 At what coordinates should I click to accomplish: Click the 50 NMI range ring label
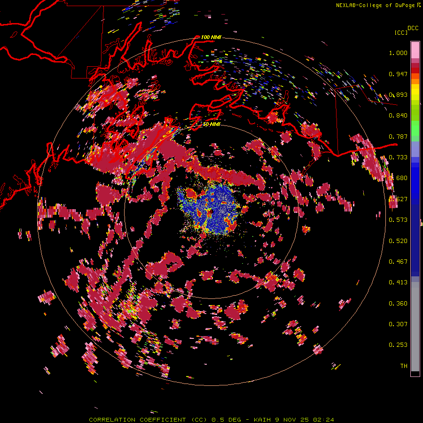coord(211,124)
